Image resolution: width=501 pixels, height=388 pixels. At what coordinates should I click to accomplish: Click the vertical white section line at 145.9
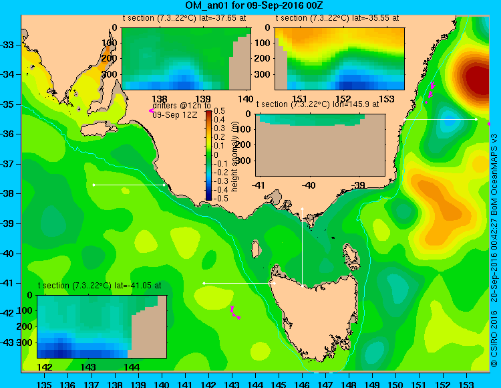(302, 248)
